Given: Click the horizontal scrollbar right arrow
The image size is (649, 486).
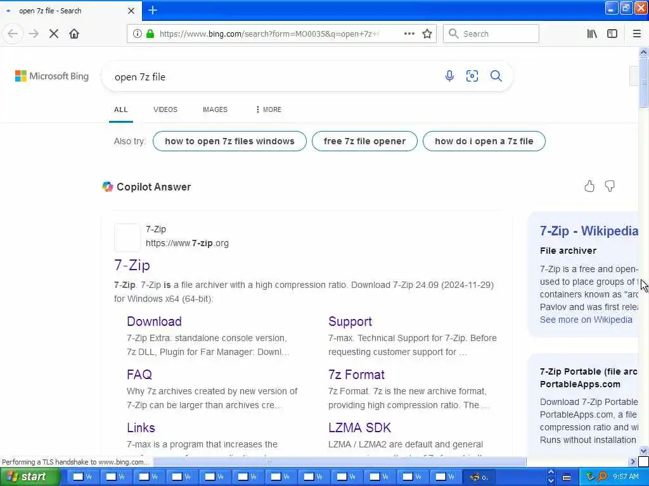Looking at the screenshot, I should click(x=633, y=461).
